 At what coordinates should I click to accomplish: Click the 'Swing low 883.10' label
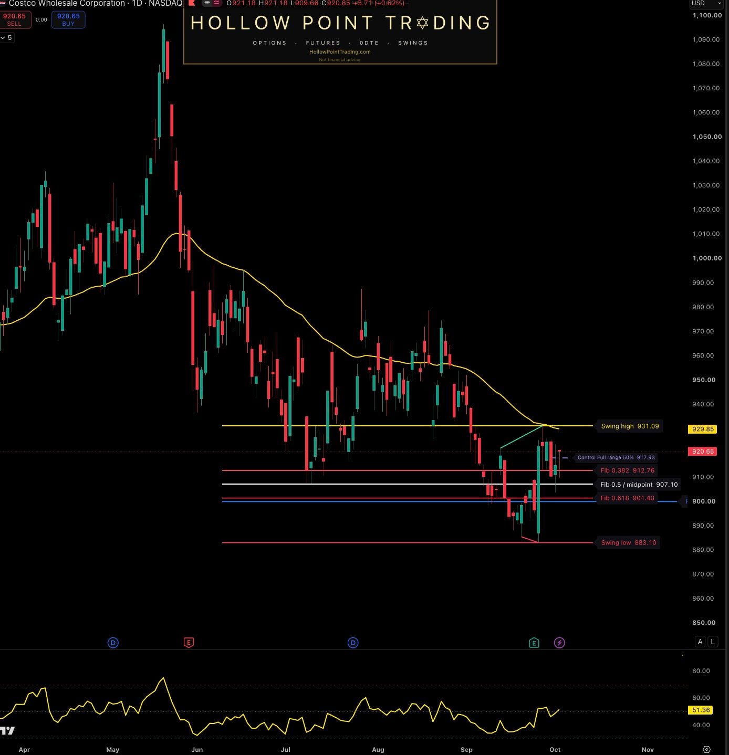[x=629, y=543]
